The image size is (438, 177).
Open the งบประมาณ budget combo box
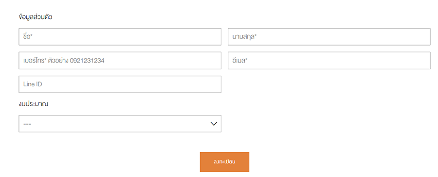pos(120,124)
